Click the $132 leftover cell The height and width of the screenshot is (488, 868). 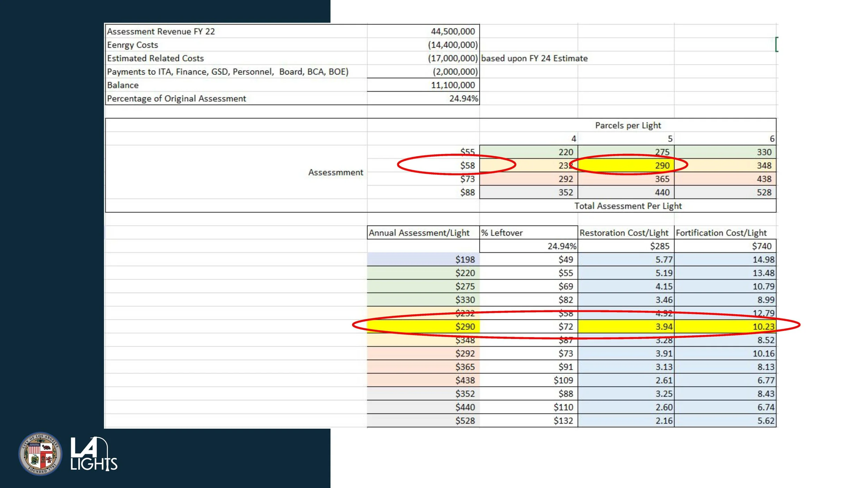click(x=529, y=420)
